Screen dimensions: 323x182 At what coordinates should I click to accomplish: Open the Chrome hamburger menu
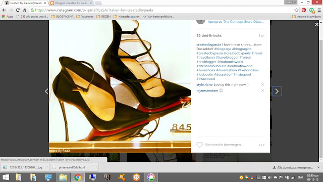pos(319,10)
